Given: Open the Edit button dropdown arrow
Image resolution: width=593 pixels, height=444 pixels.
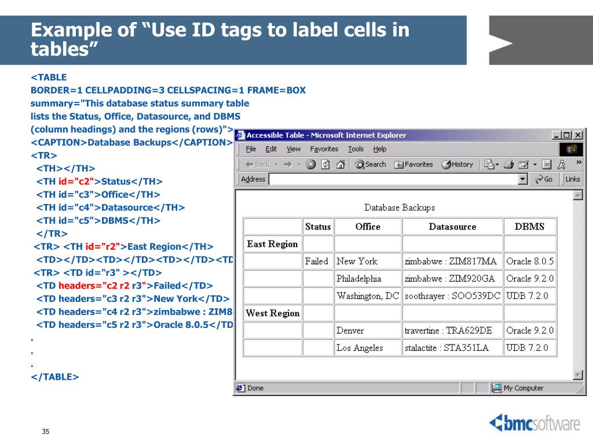Looking at the screenshot, I should click(x=535, y=165).
